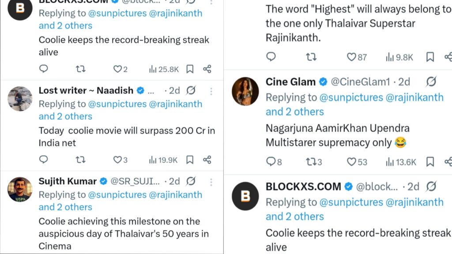Viewport: 452px width, 254px height.
Task: Open analytics icon showing 25.8K views
Action: [163, 69]
